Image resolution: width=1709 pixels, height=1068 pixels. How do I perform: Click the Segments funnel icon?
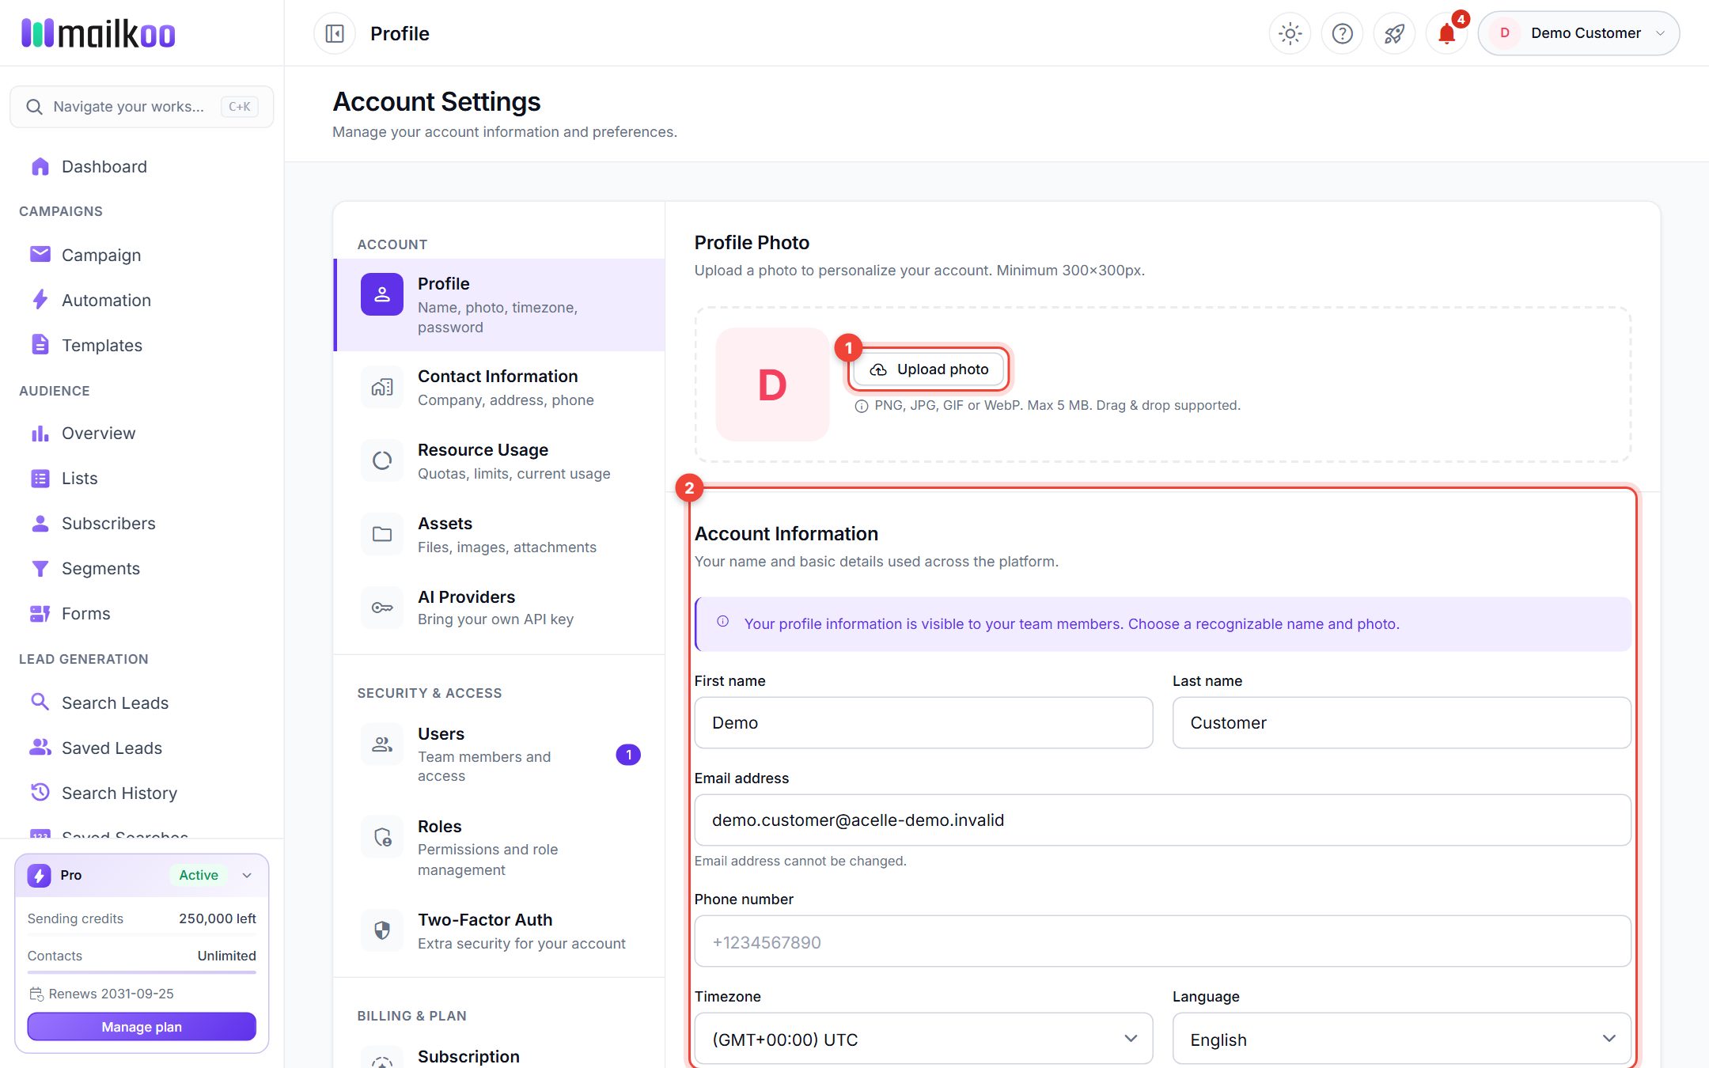[40, 569]
